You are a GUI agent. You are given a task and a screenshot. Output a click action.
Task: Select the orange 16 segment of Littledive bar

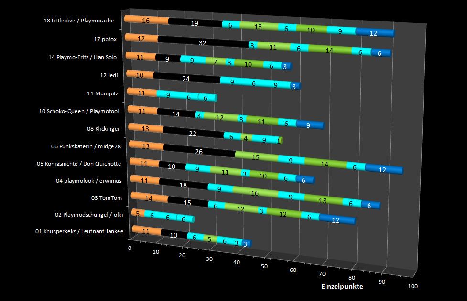coord(146,21)
